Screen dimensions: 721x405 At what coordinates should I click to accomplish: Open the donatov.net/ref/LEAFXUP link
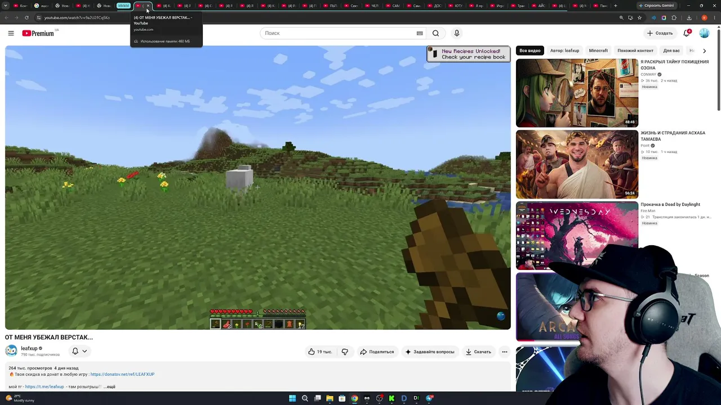pyautogui.click(x=122, y=374)
